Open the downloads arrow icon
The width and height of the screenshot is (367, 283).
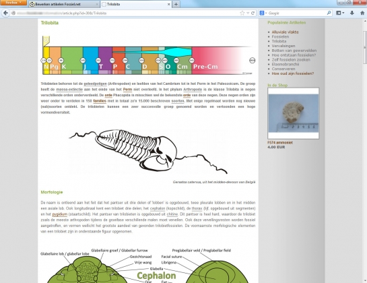tap(352, 13)
